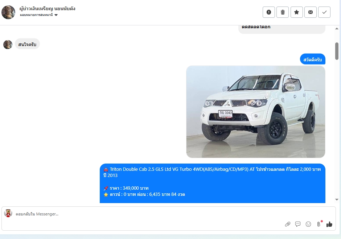This screenshot has width=341, height=239.
Task: Click customer name ผู้บ่าวเงินเหรียญ นอนนับตัง
Action: 48,8
